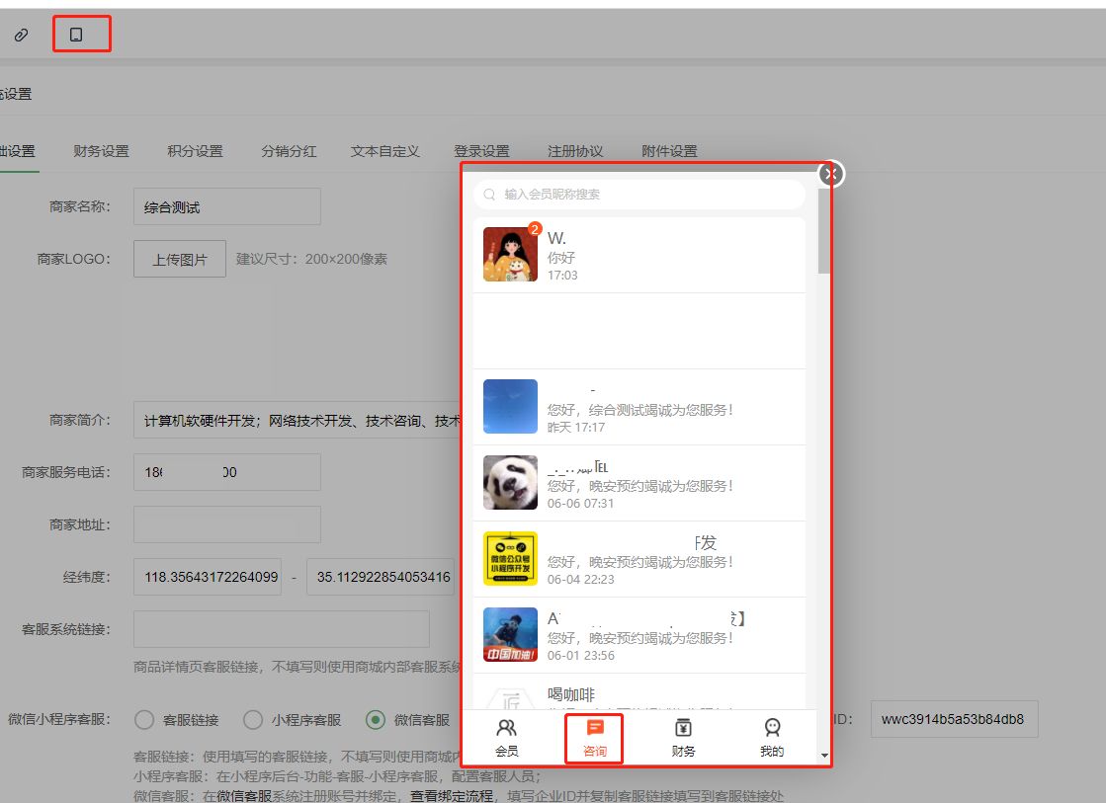Image resolution: width=1106 pixels, height=803 pixels.
Task: Open the 查看绑定流程 link
Action: pos(452,795)
